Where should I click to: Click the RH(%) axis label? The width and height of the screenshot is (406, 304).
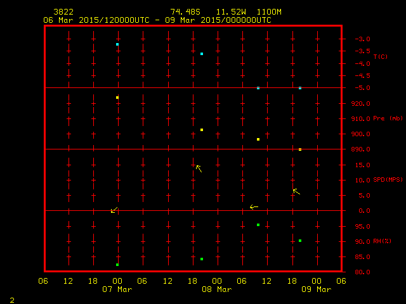pyautogui.click(x=382, y=241)
